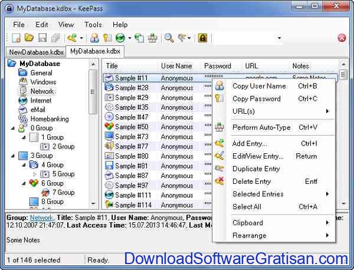Select the Internet group

(41, 100)
